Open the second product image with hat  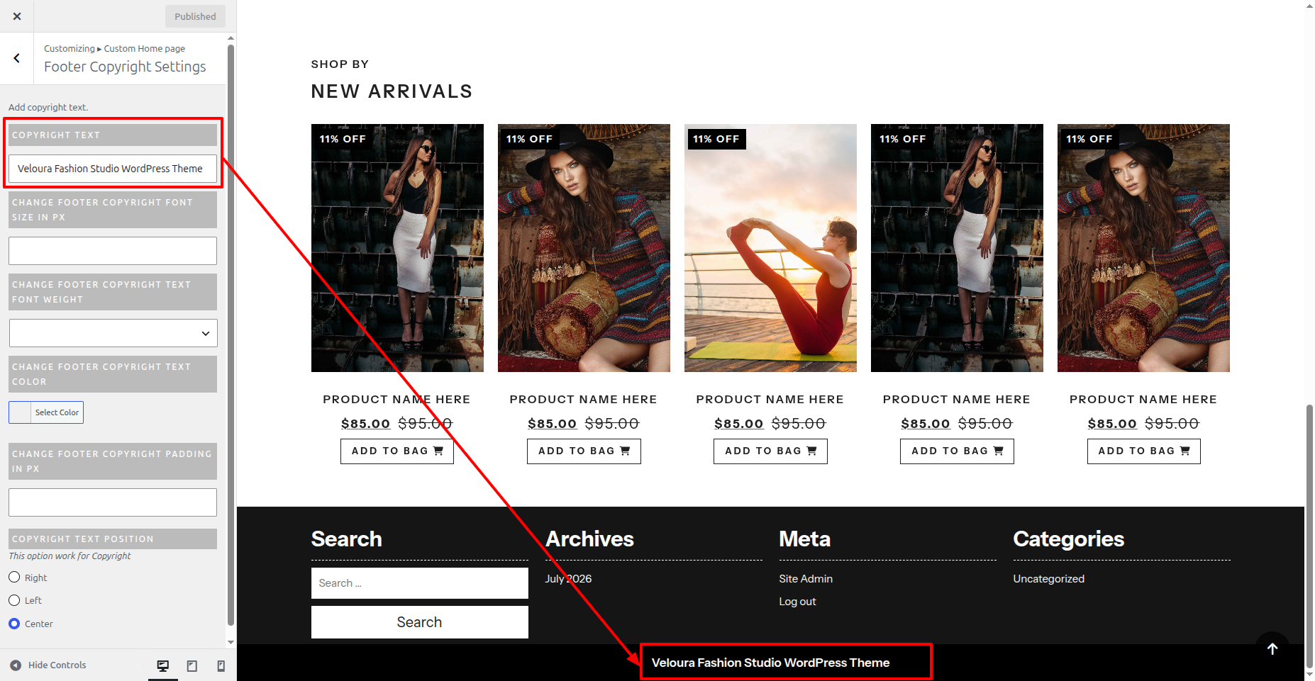(x=584, y=248)
